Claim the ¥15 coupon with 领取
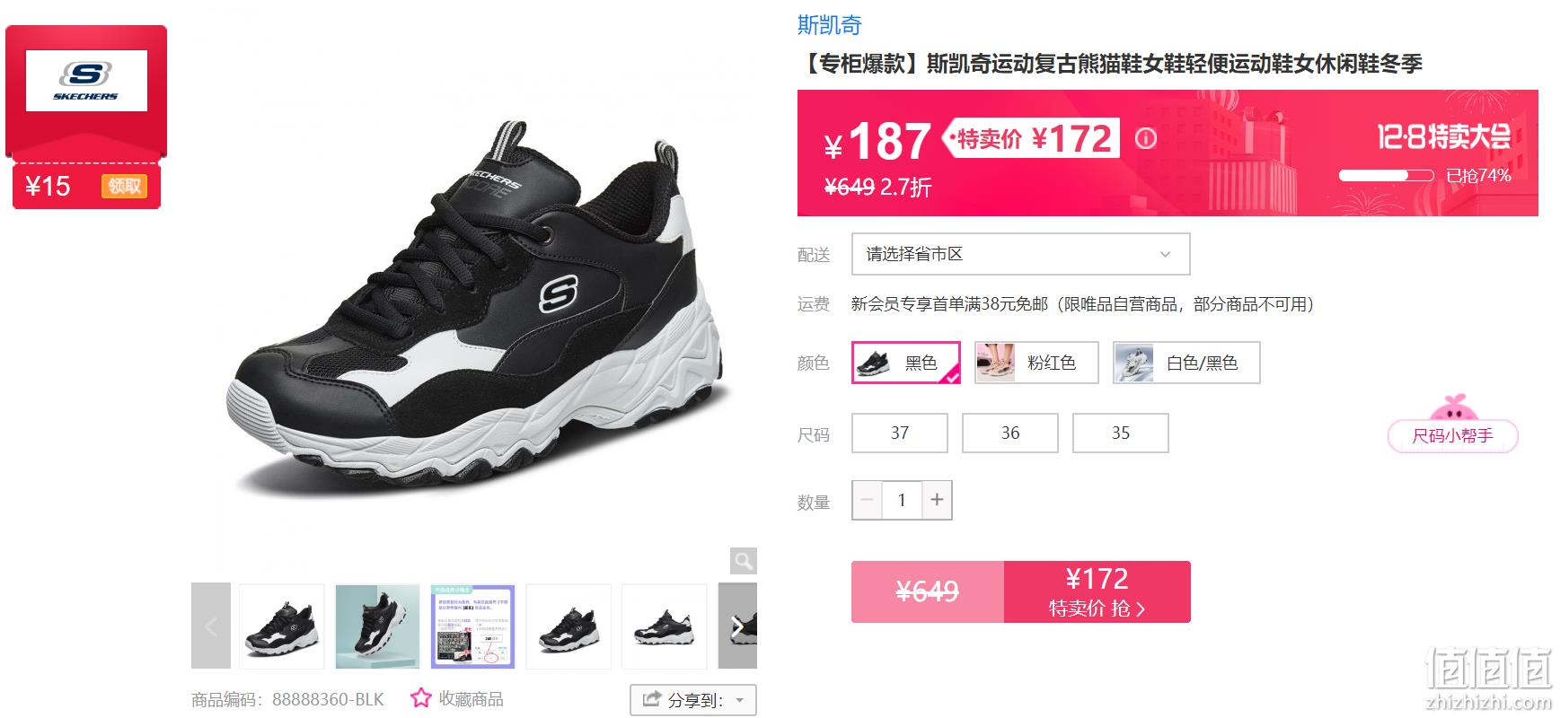This screenshot has height=718, width=1560. coord(125,186)
